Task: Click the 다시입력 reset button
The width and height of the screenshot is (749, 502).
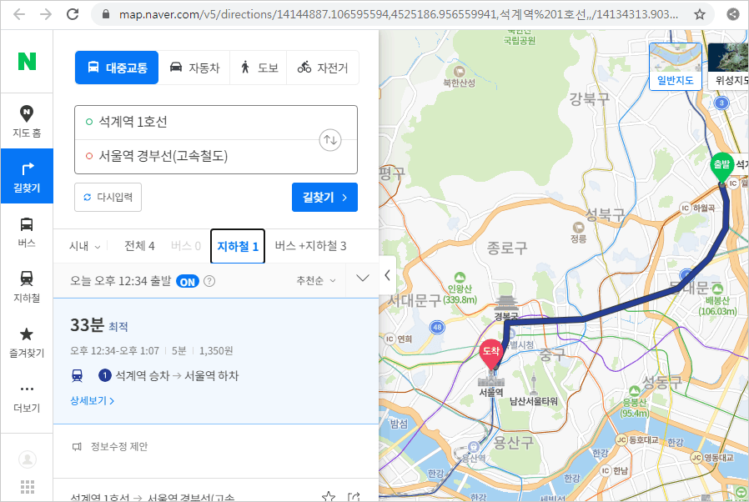Action: pos(108,197)
